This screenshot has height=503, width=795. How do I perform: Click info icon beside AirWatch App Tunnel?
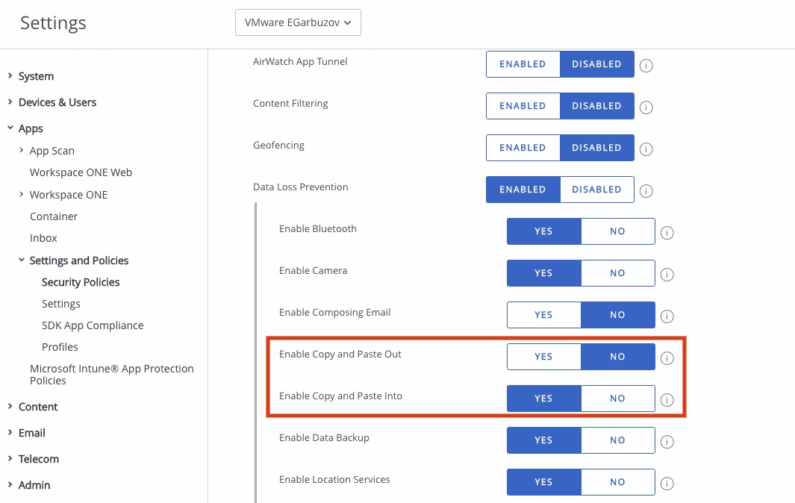(x=646, y=66)
